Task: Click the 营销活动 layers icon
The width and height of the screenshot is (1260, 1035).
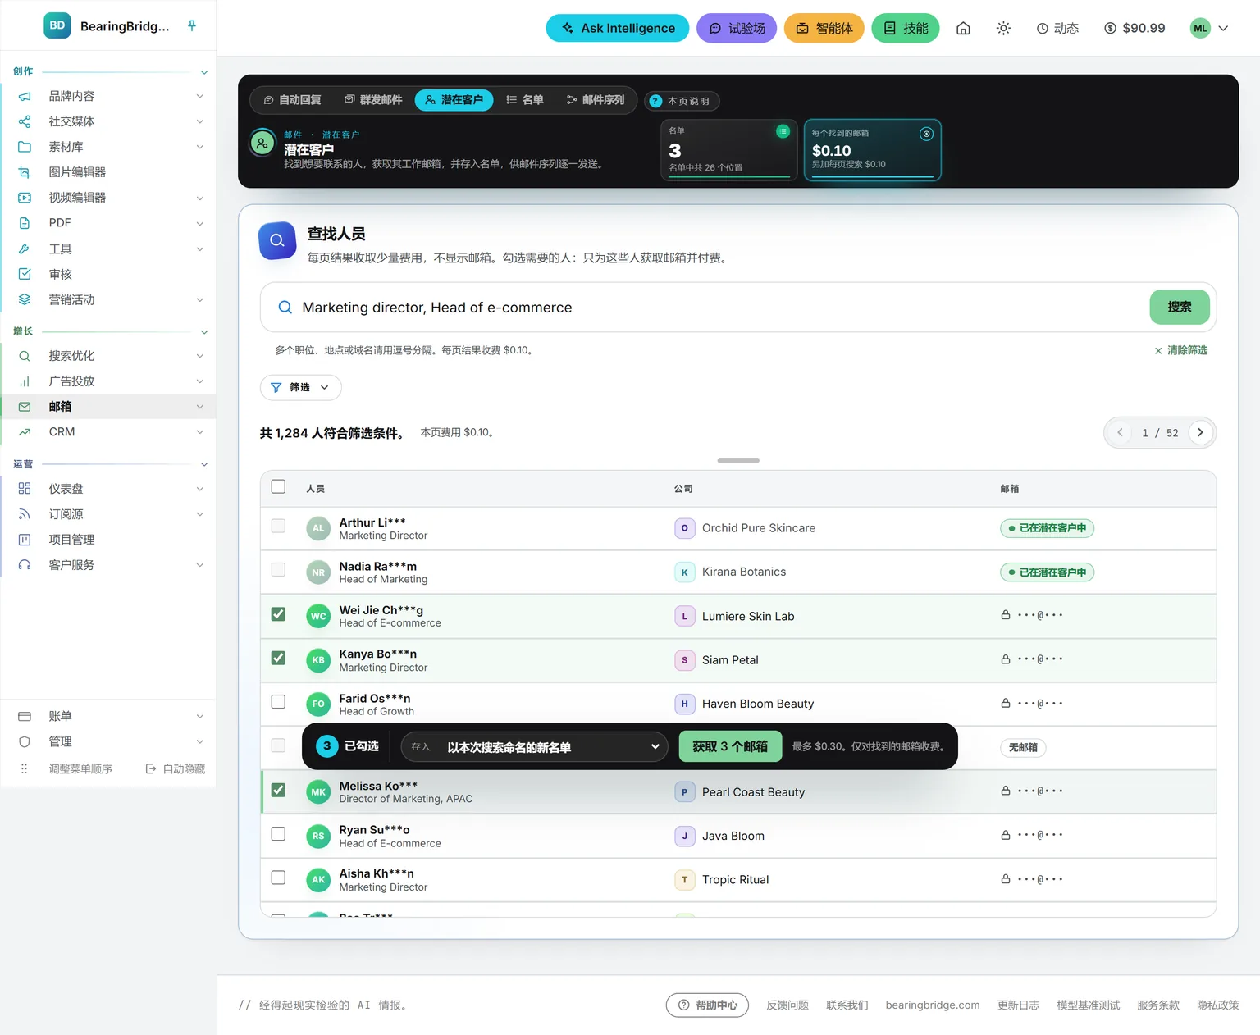Action: click(25, 299)
